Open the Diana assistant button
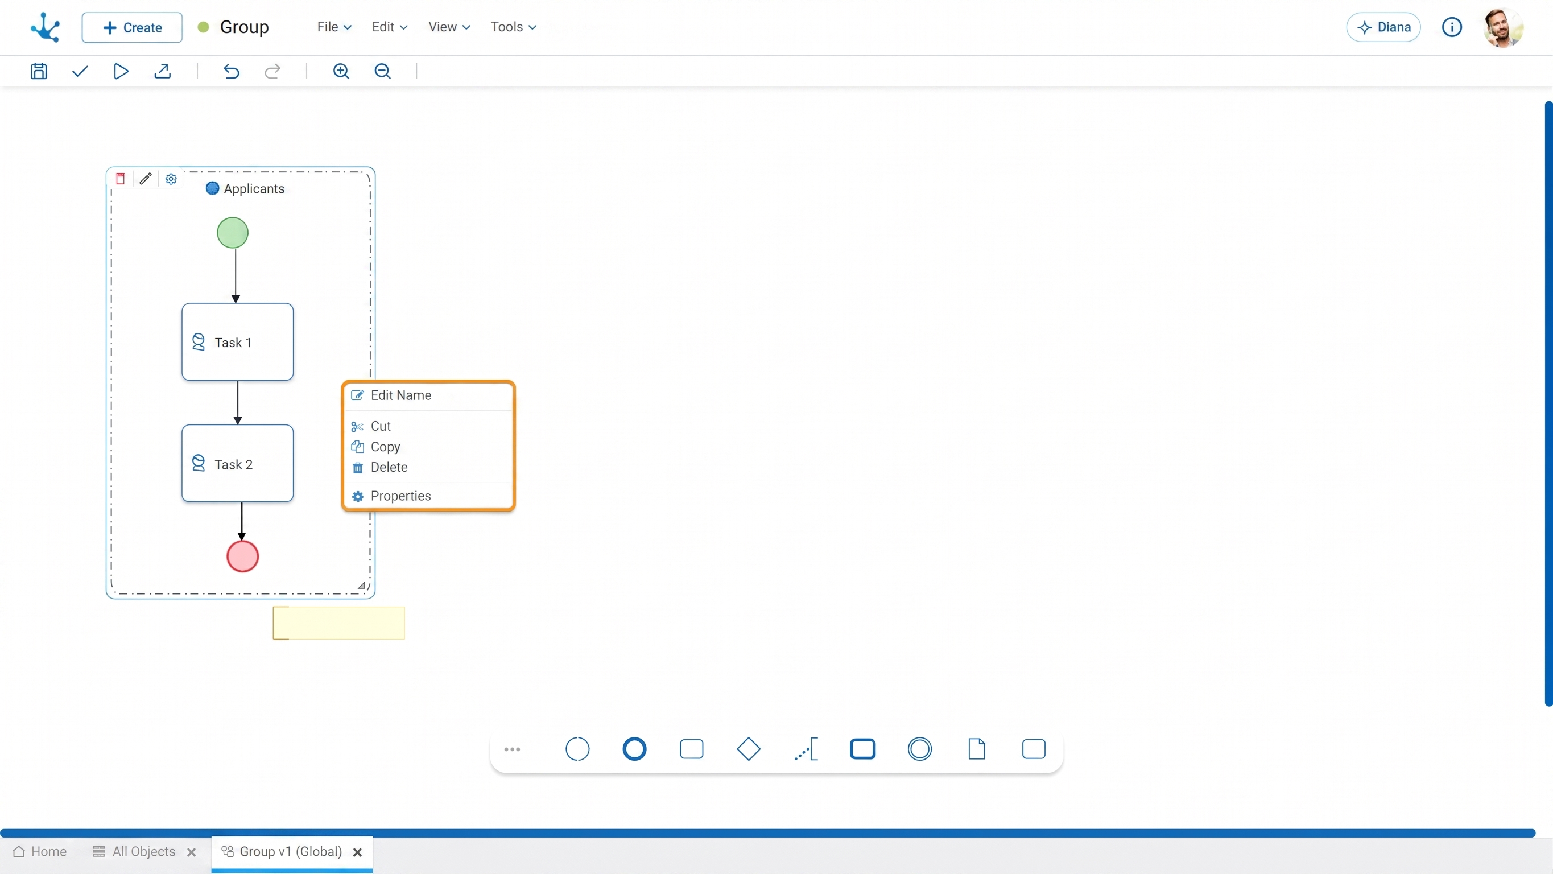 (x=1383, y=27)
